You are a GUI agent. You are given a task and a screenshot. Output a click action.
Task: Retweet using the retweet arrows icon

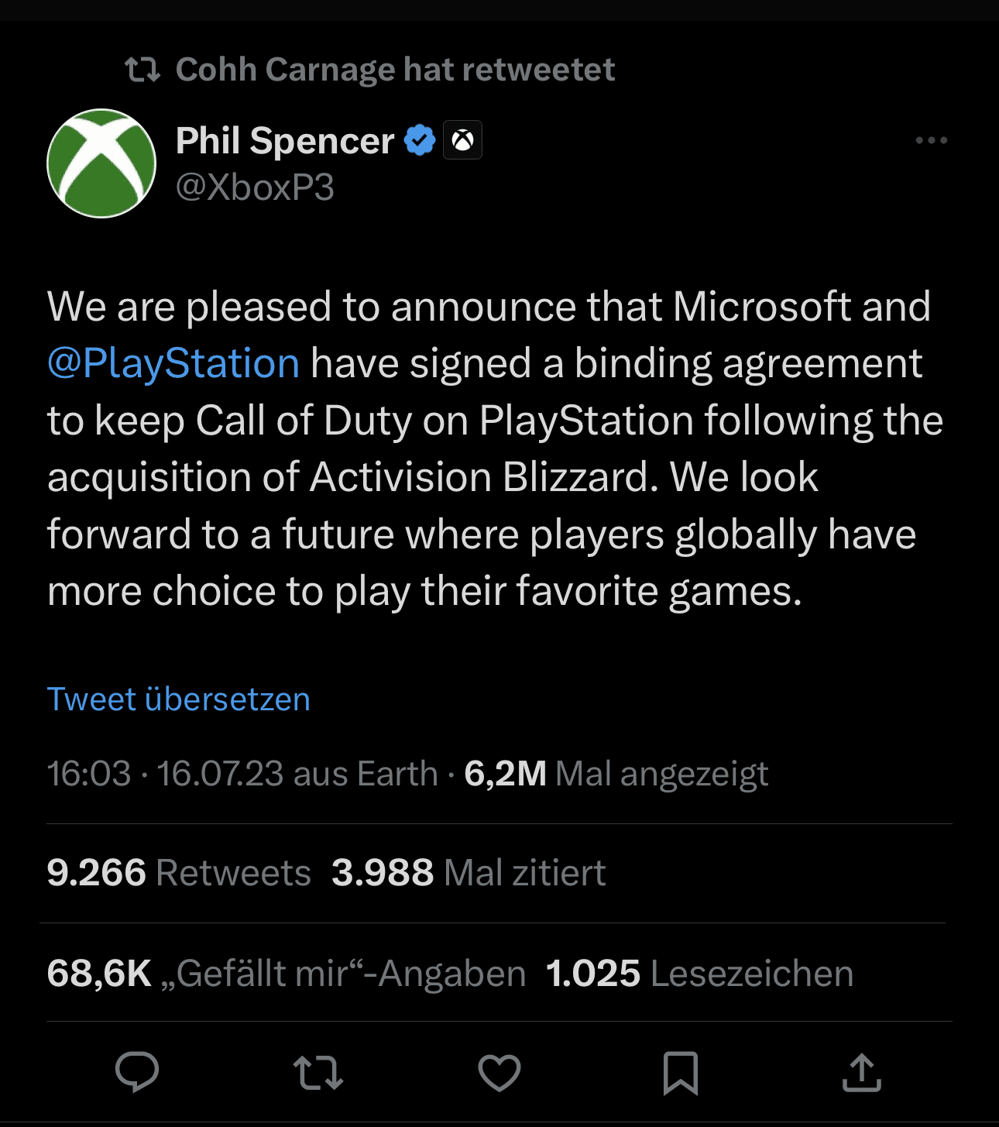click(318, 1073)
